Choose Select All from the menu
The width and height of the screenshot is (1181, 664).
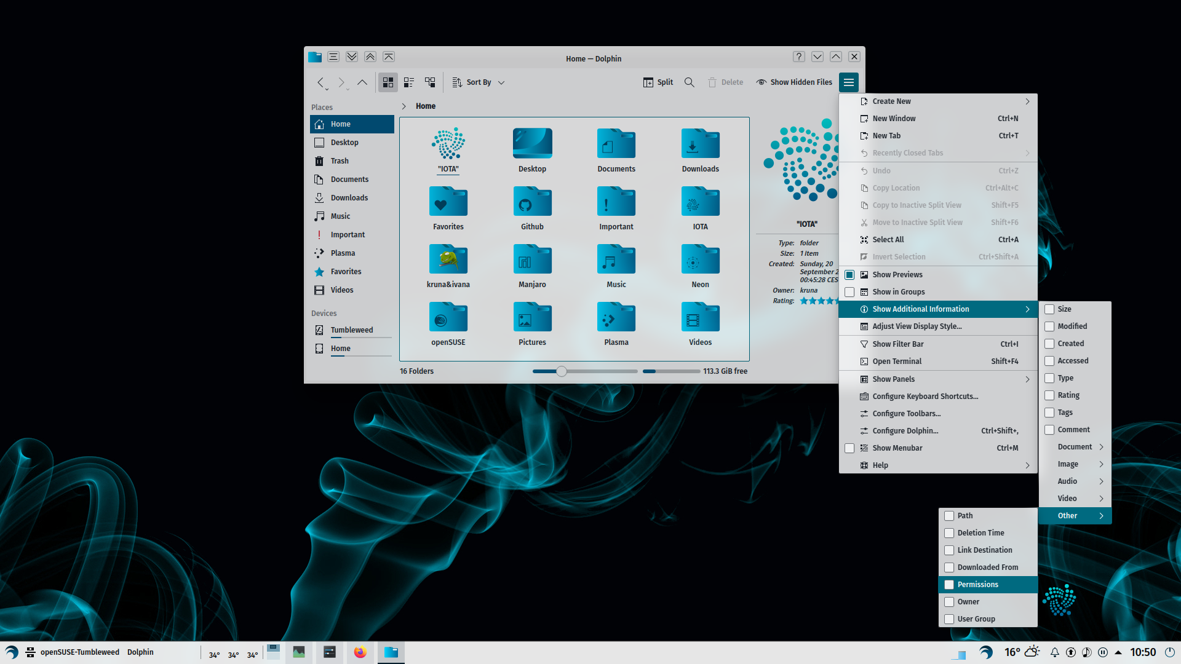938,240
